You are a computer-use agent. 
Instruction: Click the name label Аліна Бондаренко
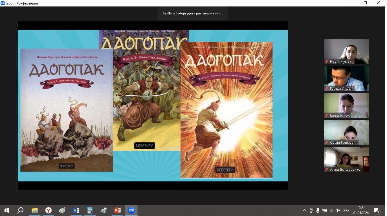tap(345, 169)
